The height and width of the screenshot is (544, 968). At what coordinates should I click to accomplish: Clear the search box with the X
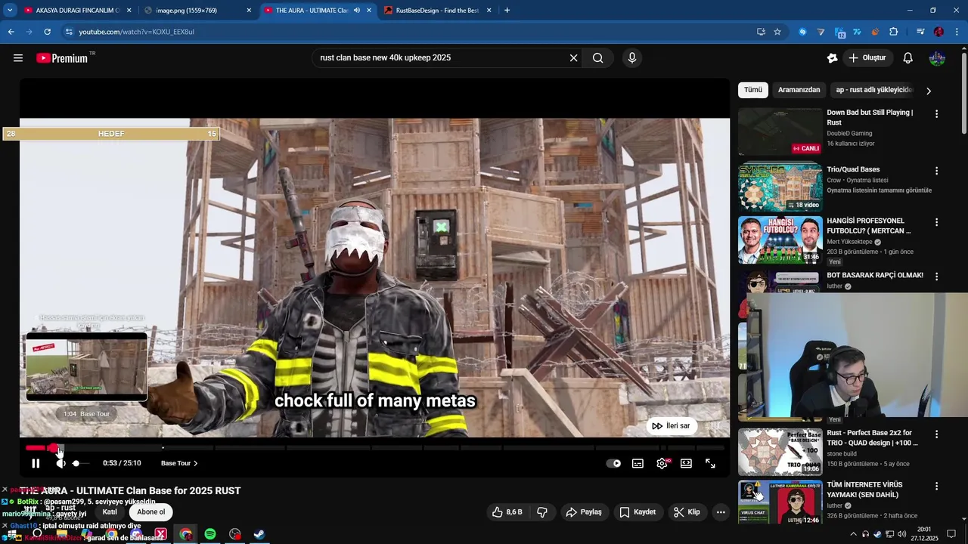pyautogui.click(x=573, y=58)
